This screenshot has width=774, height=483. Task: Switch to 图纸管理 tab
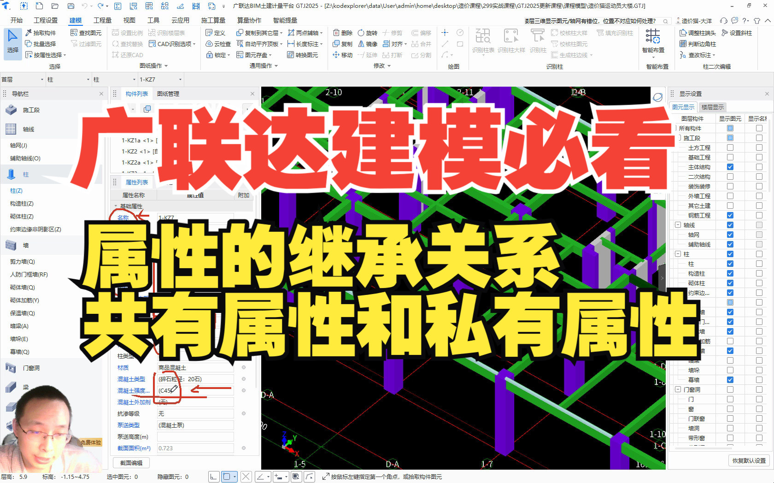click(168, 94)
